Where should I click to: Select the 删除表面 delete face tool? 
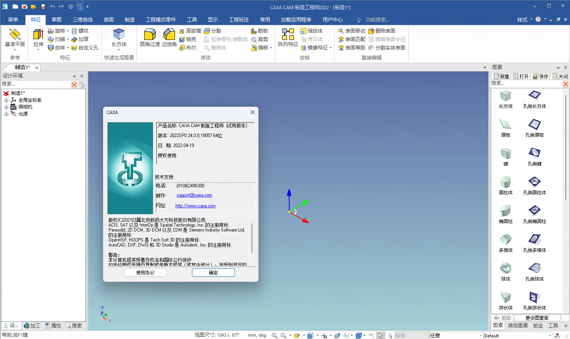point(382,31)
